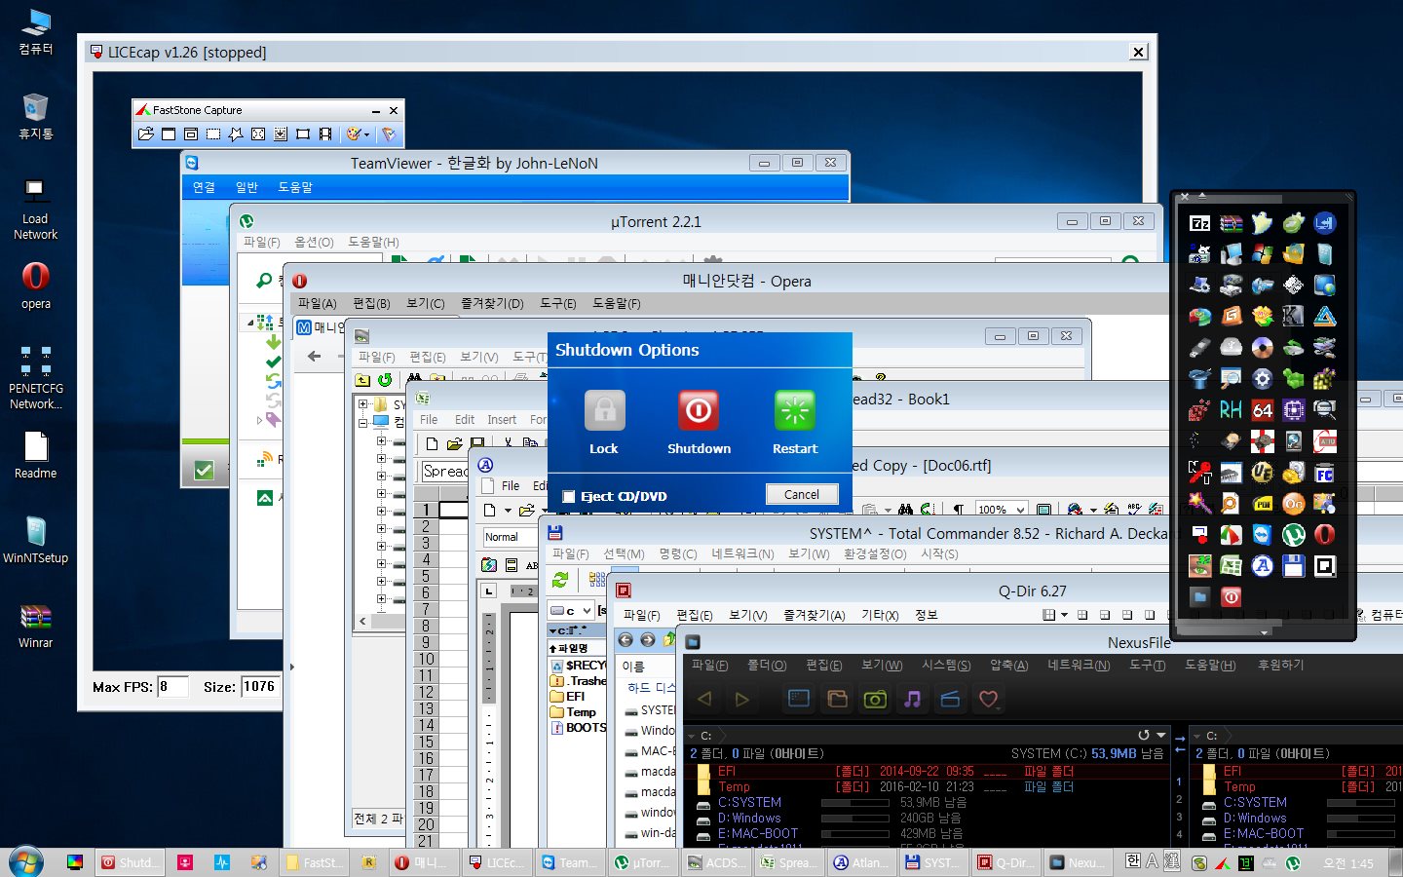Open Q-Dir 기타(X) menu
The image size is (1403, 877).
880,615
